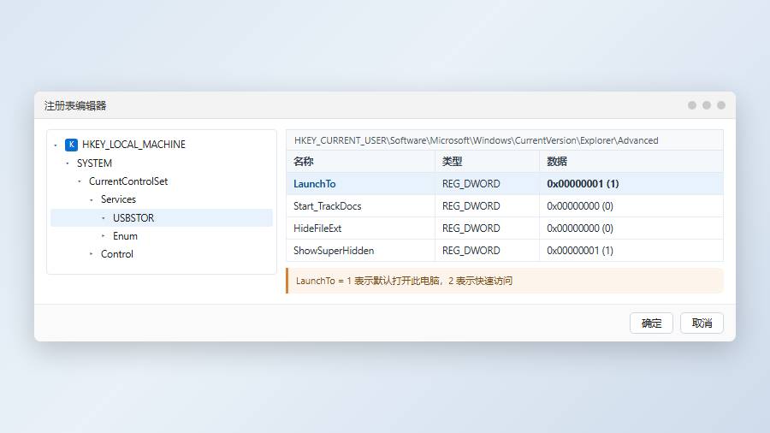Click LaunchTo data 0x00000001 (1)
This screenshot has height=433, width=770.
[583, 184]
